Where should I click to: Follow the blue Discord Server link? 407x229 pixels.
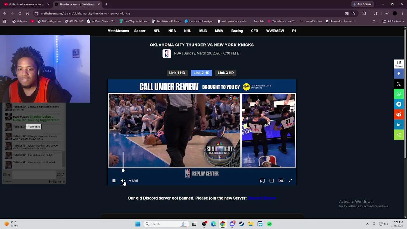tap(262, 198)
